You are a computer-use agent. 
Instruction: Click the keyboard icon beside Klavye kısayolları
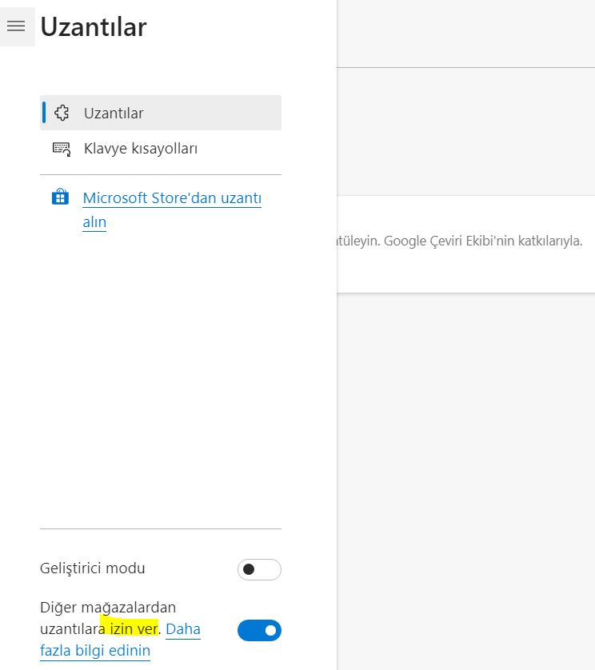62,149
